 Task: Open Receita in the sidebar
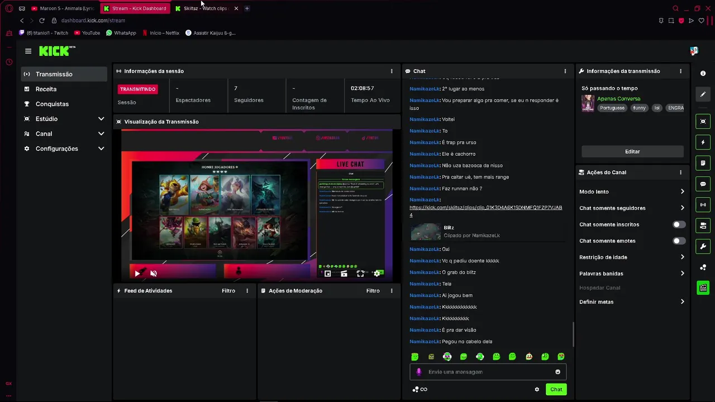click(x=65, y=89)
